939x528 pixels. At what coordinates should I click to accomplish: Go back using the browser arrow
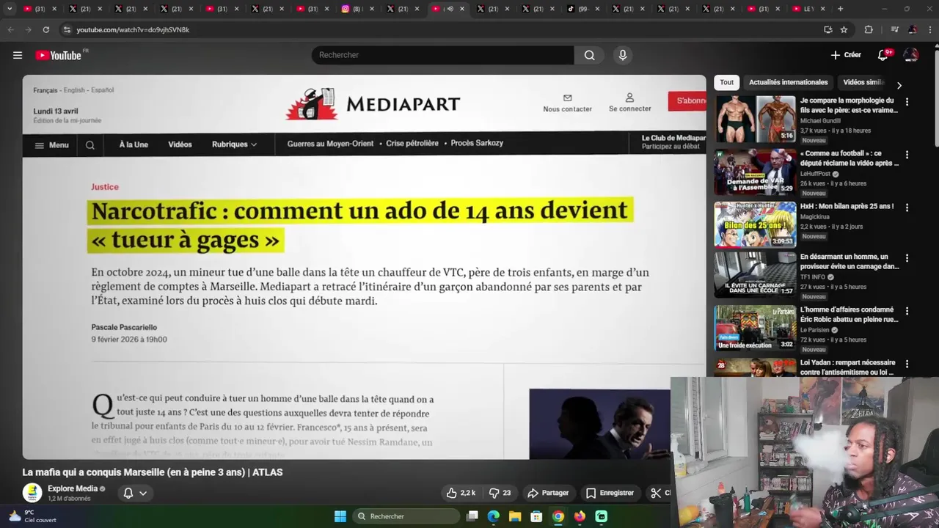[10, 29]
